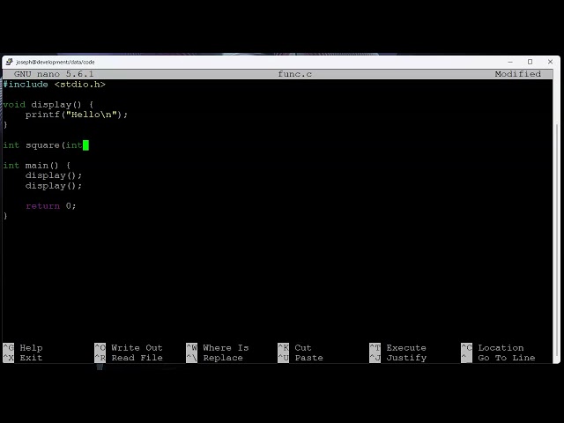Click the ^U Paste shortcut

click(301, 358)
